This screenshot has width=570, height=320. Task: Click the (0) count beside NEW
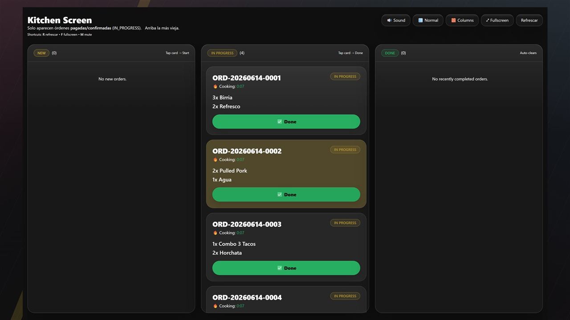(54, 53)
